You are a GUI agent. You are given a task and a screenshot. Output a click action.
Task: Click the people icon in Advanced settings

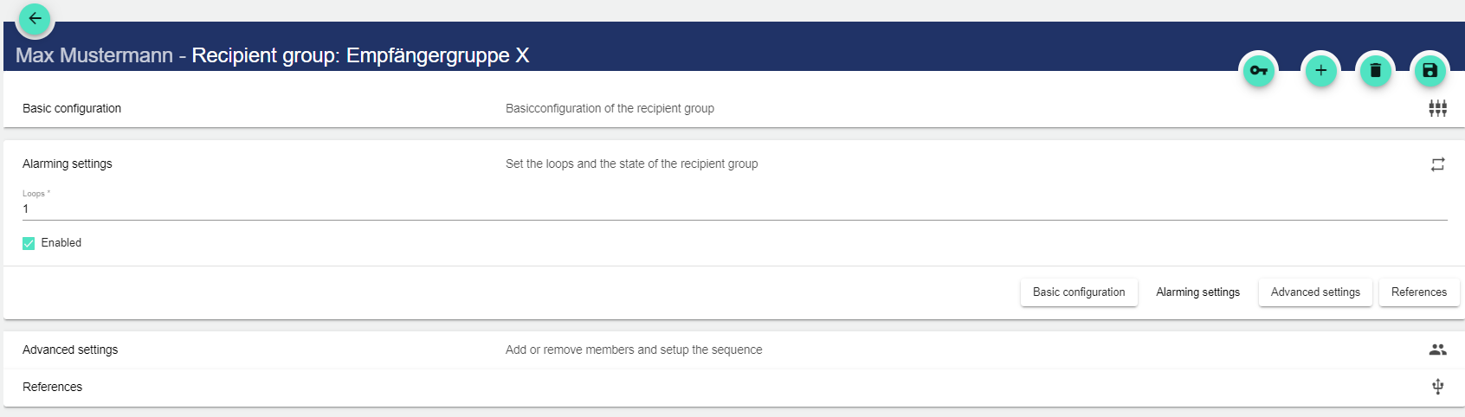click(x=1437, y=350)
